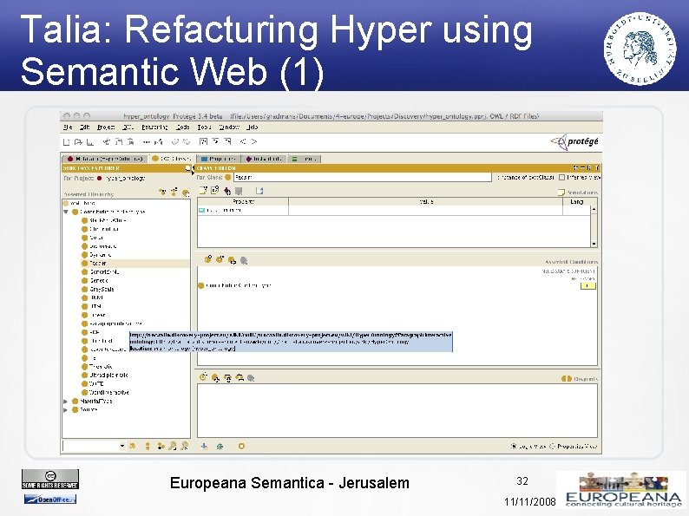Click the Open Project folder icon
This screenshot has height=516, width=689.
click(78, 142)
